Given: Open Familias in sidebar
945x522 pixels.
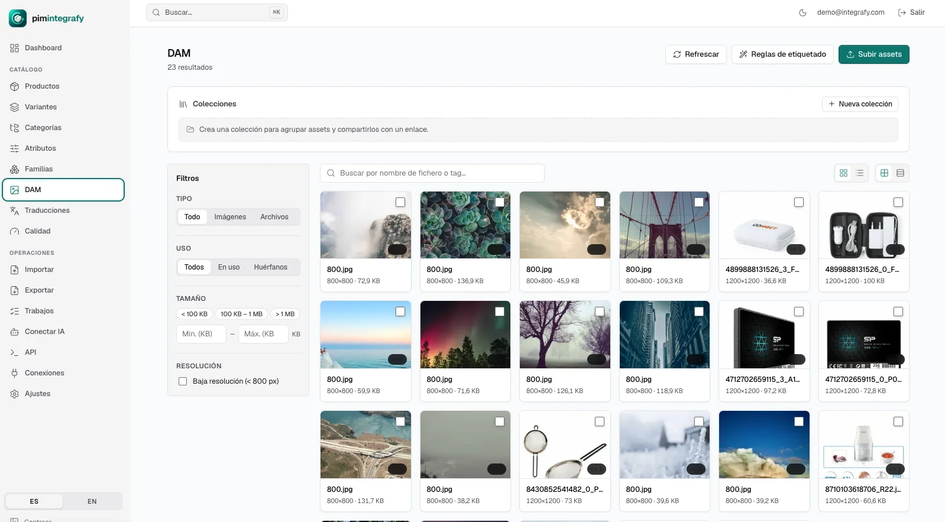Looking at the screenshot, I should (x=64, y=169).
